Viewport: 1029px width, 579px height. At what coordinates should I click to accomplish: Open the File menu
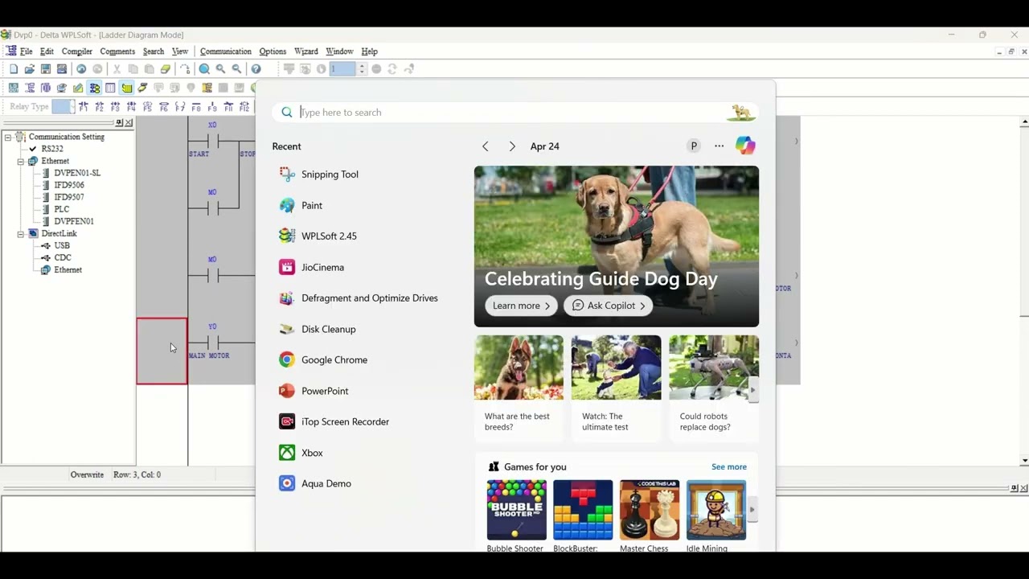tap(27, 51)
